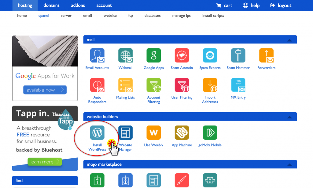The image size is (313, 188).
Task: Open the install scripts submenu item
Action: tap(213, 16)
